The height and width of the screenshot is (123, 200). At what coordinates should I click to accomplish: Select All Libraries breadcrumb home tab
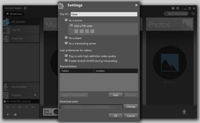(x=14, y=14)
